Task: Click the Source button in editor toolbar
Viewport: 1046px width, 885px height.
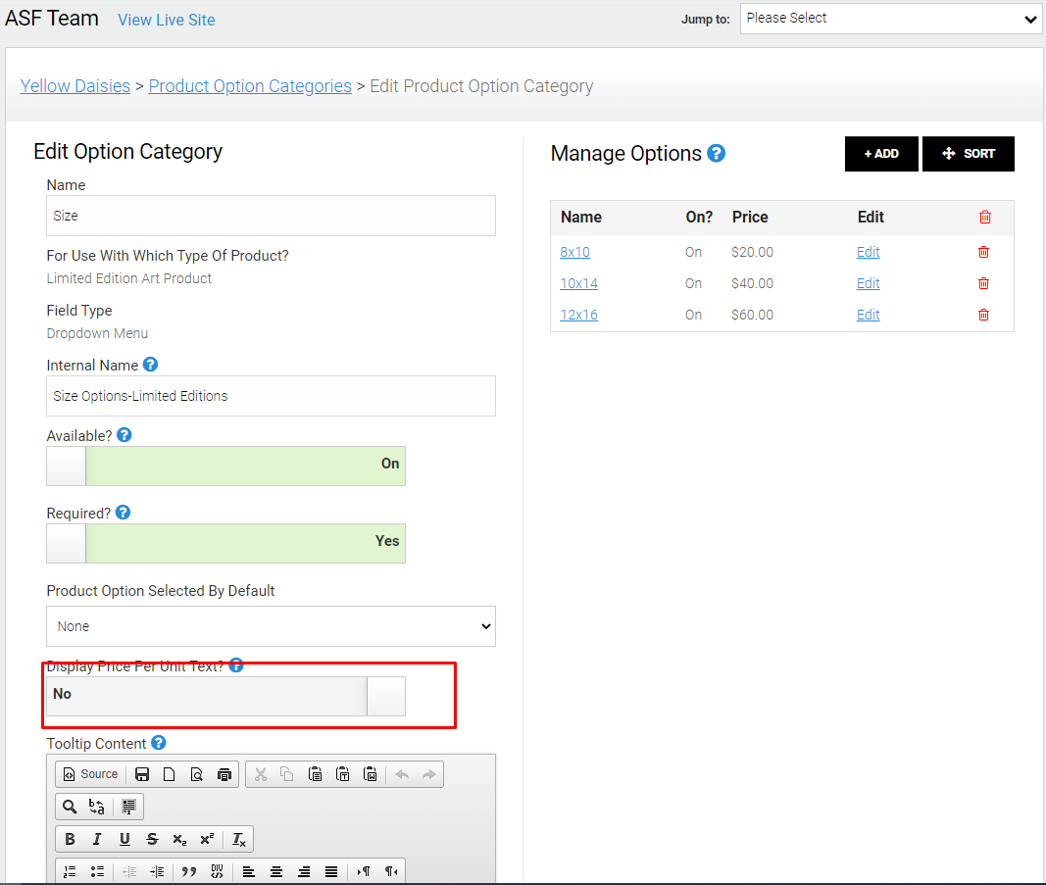Action: 91,774
